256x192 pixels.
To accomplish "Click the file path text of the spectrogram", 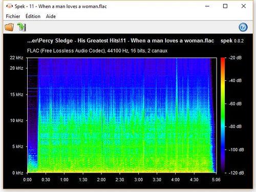I will click(x=120, y=40).
